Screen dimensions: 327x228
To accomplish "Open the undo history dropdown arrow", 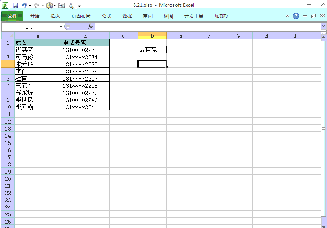I will coord(30,6).
